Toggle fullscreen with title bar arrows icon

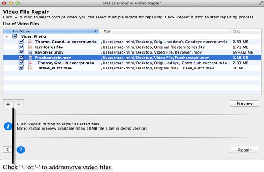tap(261, 3)
